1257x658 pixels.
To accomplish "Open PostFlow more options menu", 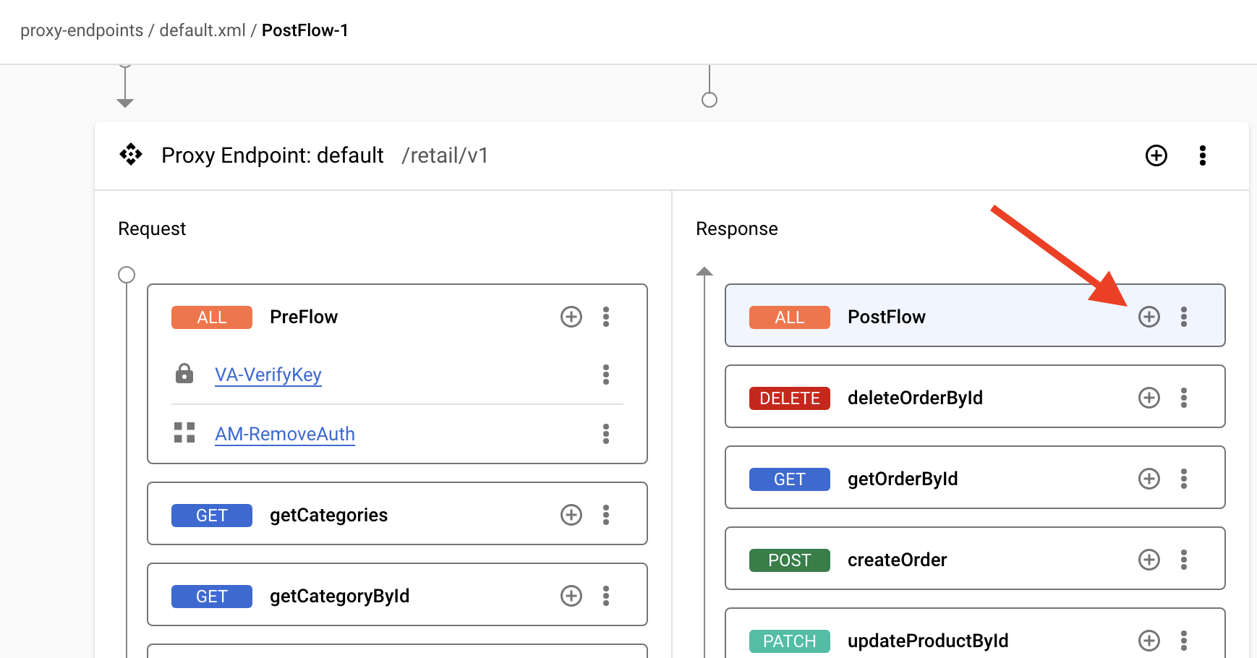I will click(1183, 317).
